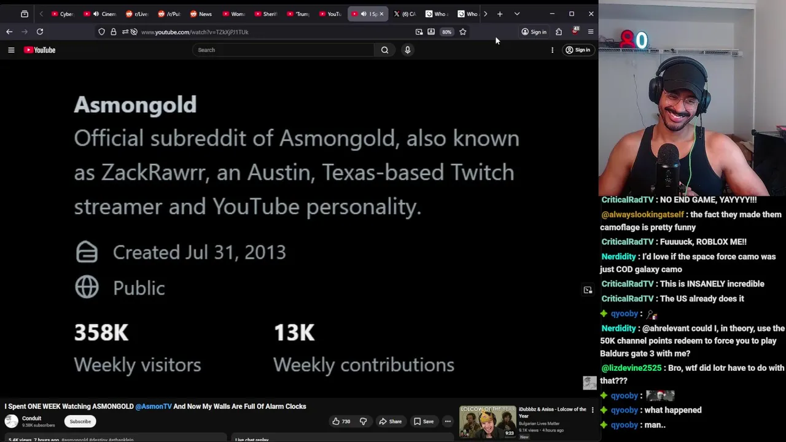Toggle miniplayer icon at video right edge
786x442 pixels.
coord(588,290)
